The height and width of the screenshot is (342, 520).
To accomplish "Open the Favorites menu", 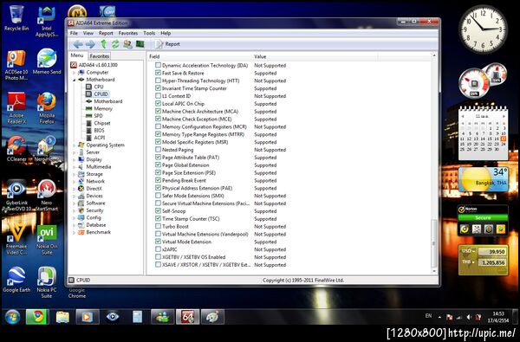I will (x=128, y=33).
